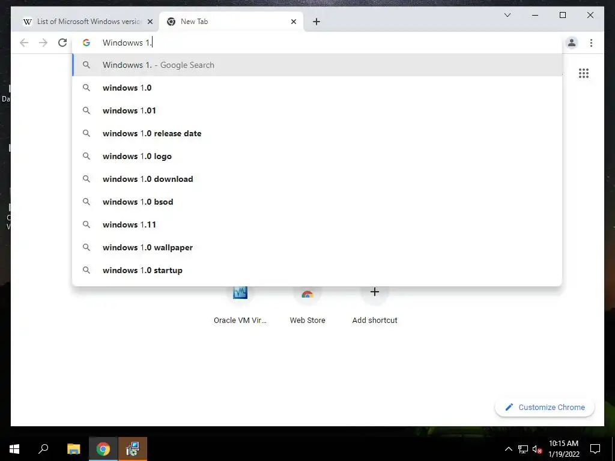
Task: Open File Explorer from the taskbar
Action: (x=73, y=449)
